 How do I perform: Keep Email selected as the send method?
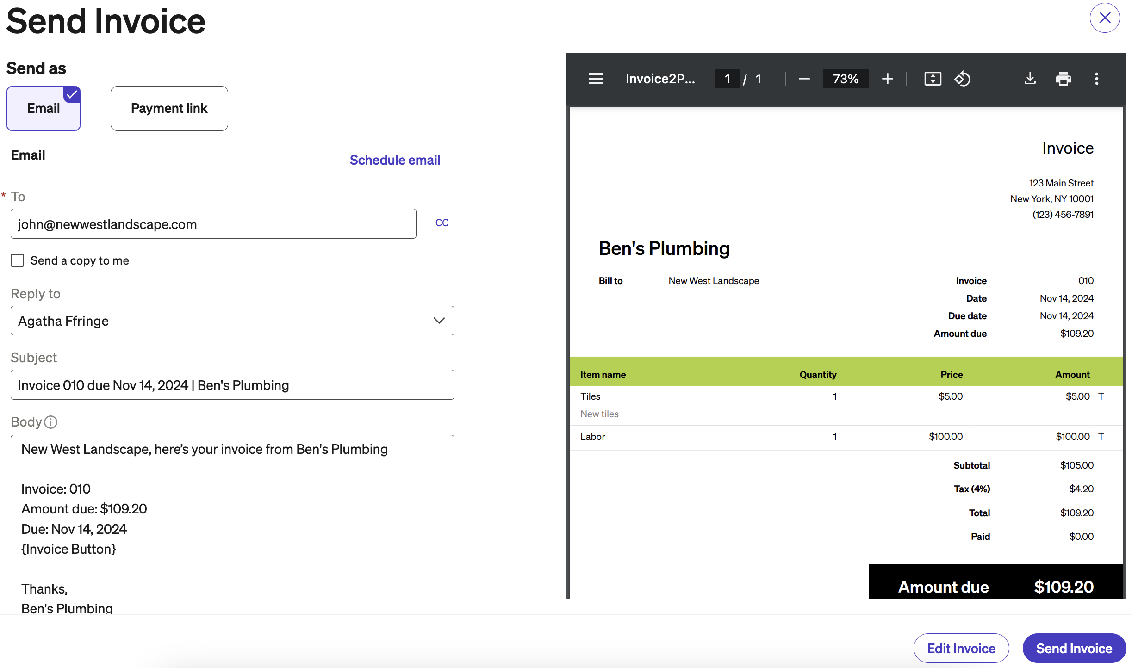pos(43,108)
